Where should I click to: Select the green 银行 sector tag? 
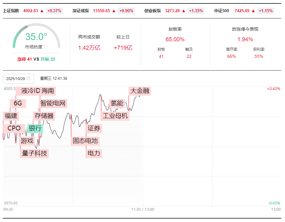35,129
